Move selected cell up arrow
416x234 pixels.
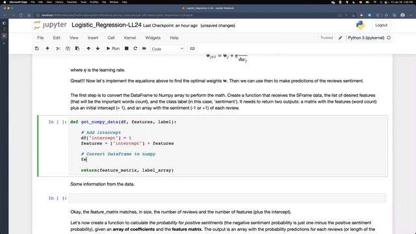(88, 49)
